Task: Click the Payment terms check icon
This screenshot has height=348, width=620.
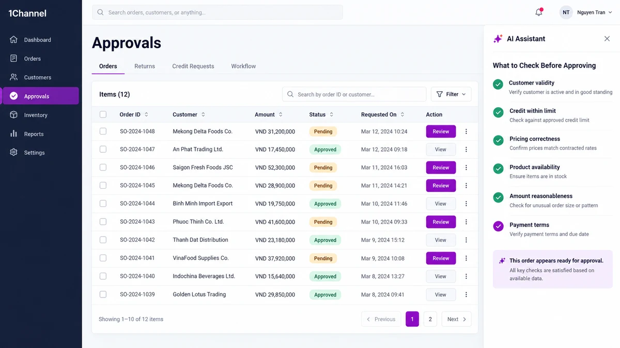Action: click(x=498, y=226)
